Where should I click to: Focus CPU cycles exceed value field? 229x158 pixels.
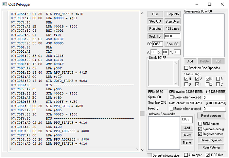[x=214, y=97]
